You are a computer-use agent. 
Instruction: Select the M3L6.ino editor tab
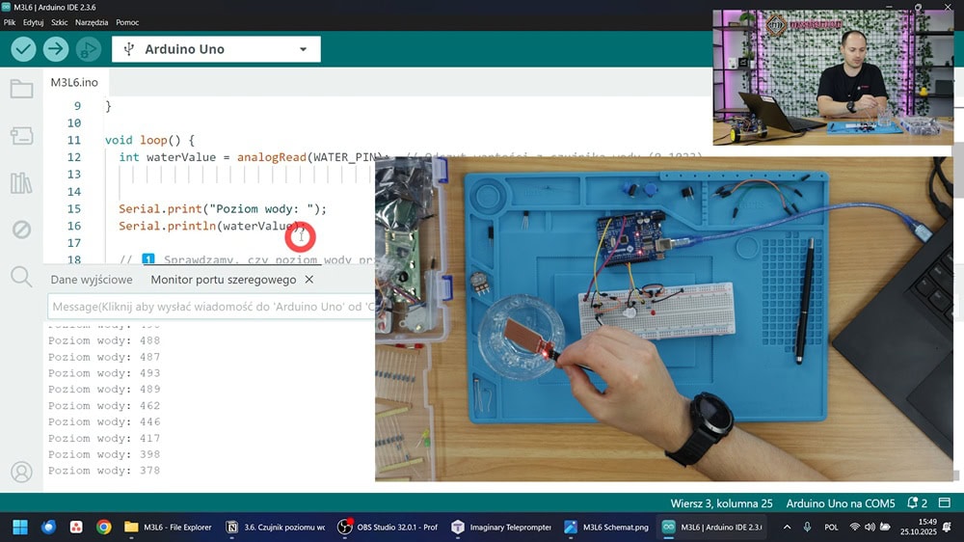click(x=74, y=82)
